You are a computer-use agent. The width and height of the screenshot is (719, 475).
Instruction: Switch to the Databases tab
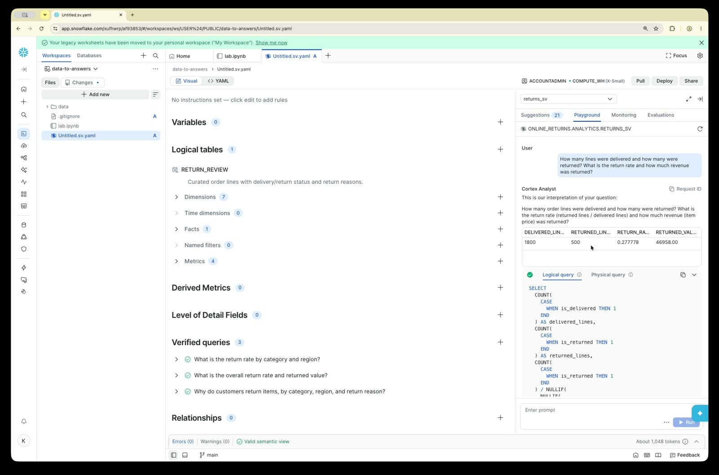[x=89, y=56]
